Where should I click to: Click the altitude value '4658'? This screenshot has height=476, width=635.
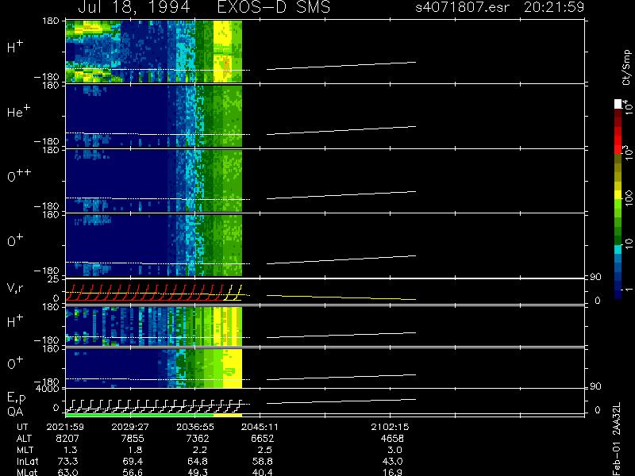392,439
